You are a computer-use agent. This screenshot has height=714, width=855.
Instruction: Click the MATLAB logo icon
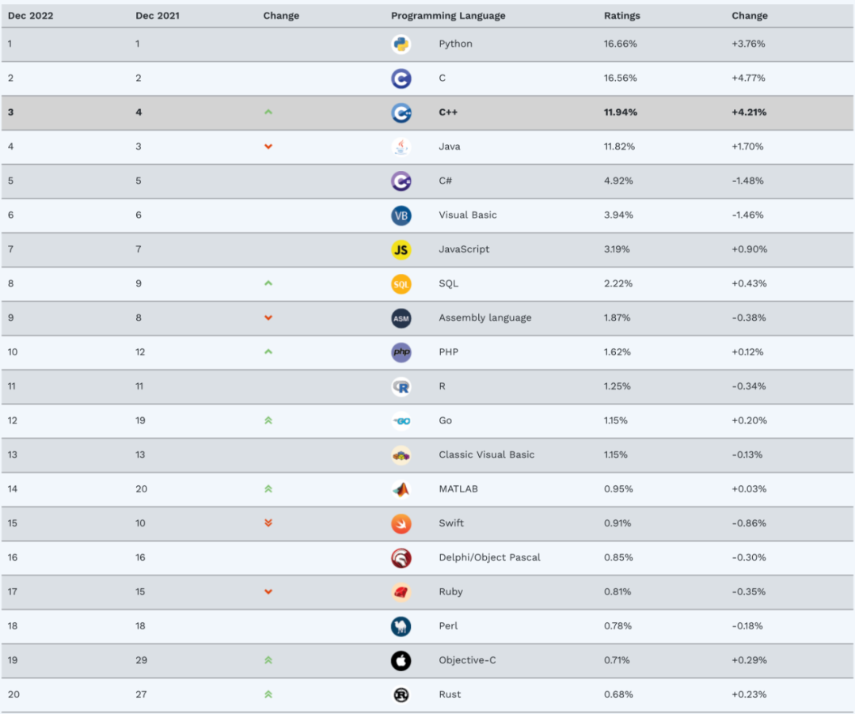(401, 489)
